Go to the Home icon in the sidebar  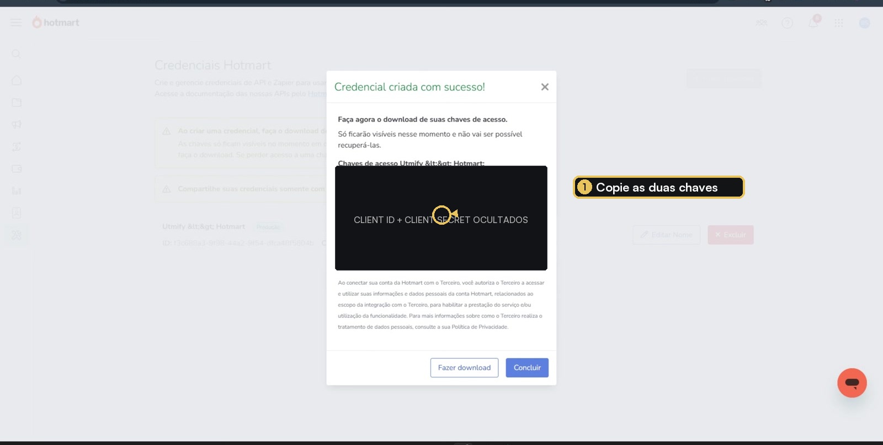click(17, 80)
